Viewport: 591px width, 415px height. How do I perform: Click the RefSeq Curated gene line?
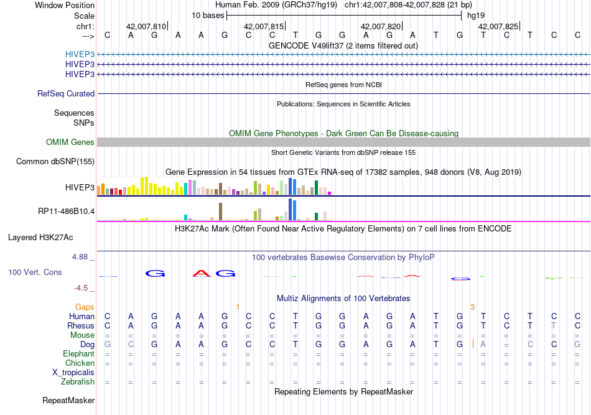[343, 93]
